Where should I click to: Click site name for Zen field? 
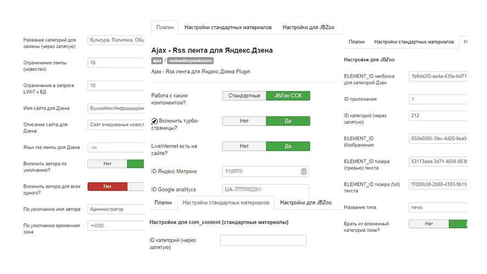(116, 108)
